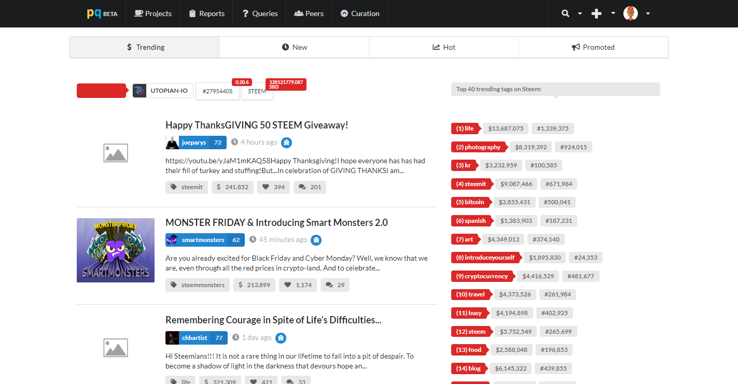Select the (7) art trending tag
738x384 pixels.
pos(465,239)
